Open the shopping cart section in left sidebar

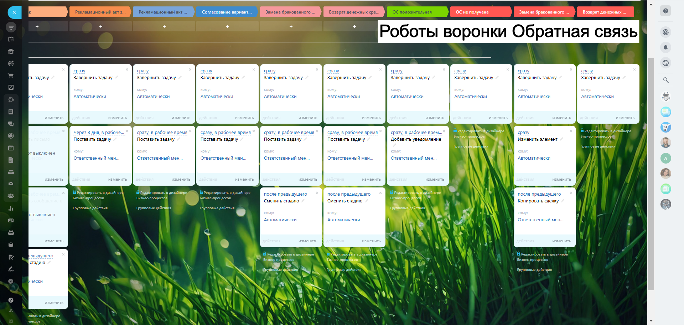coord(11,76)
